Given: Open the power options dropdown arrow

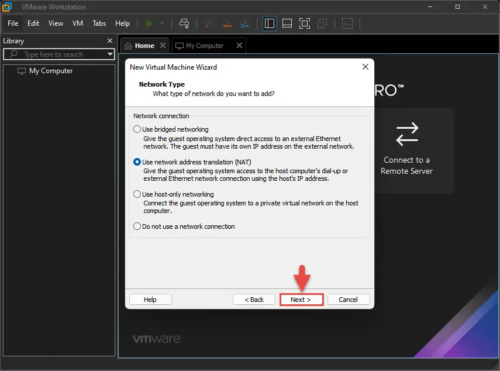Looking at the screenshot, I should (x=162, y=23).
